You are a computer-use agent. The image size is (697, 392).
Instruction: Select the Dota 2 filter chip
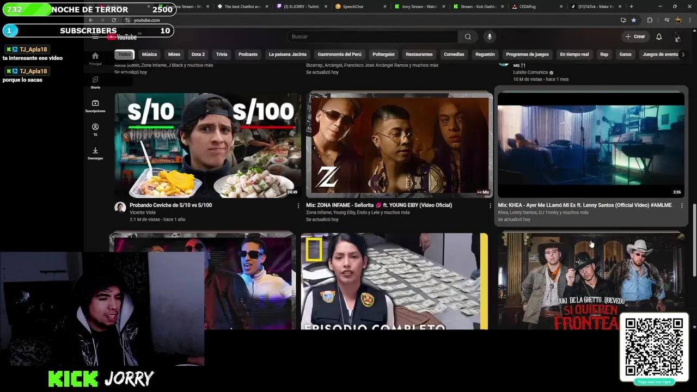198,54
